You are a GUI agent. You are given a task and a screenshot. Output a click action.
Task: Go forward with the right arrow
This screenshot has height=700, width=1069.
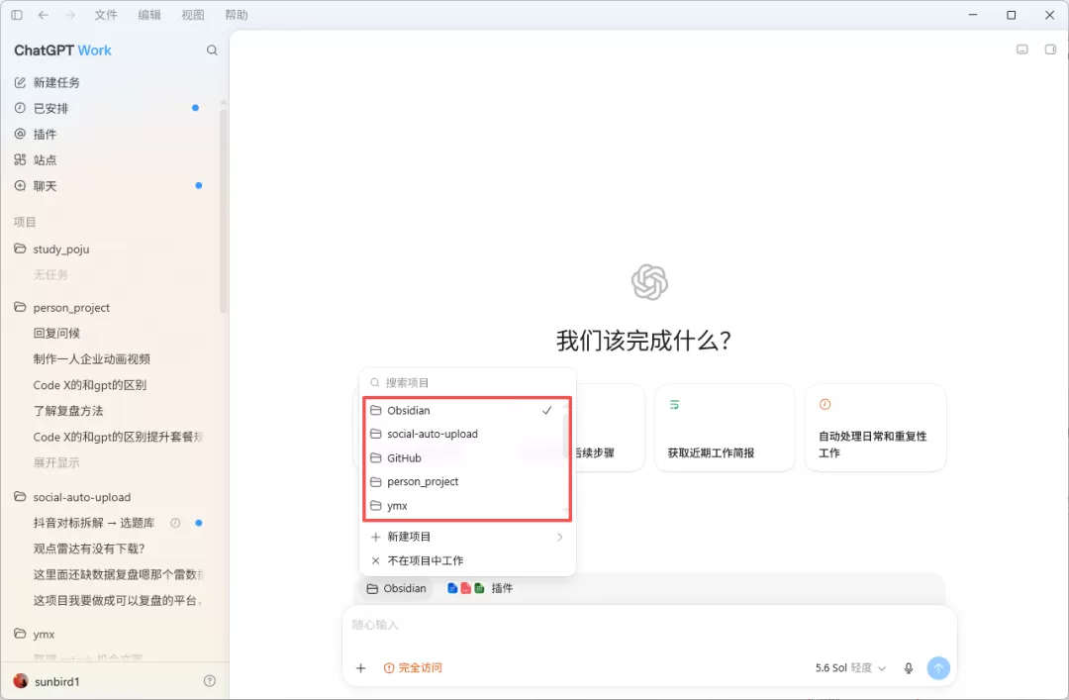pos(69,14)
